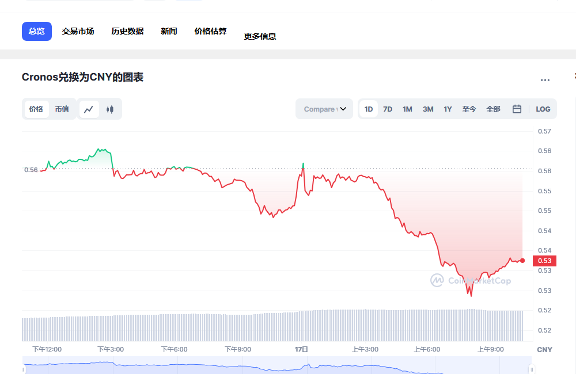Open the 总览 overview tab

click(37, 31)
